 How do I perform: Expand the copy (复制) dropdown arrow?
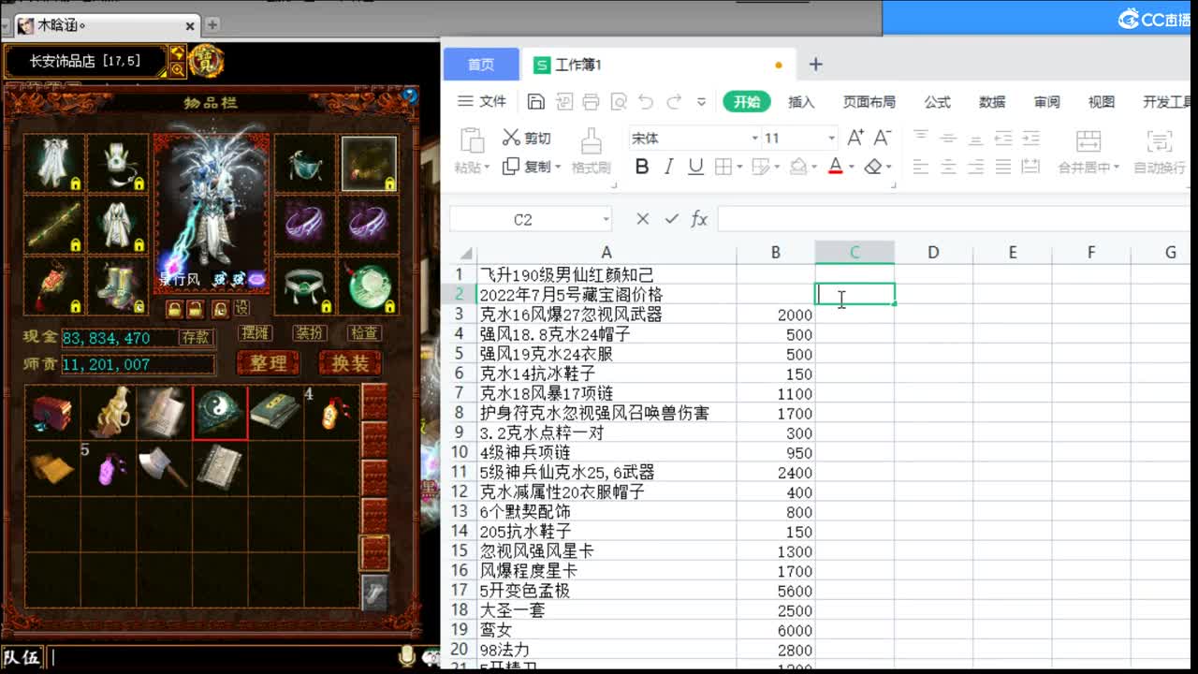tap(558, 168)
